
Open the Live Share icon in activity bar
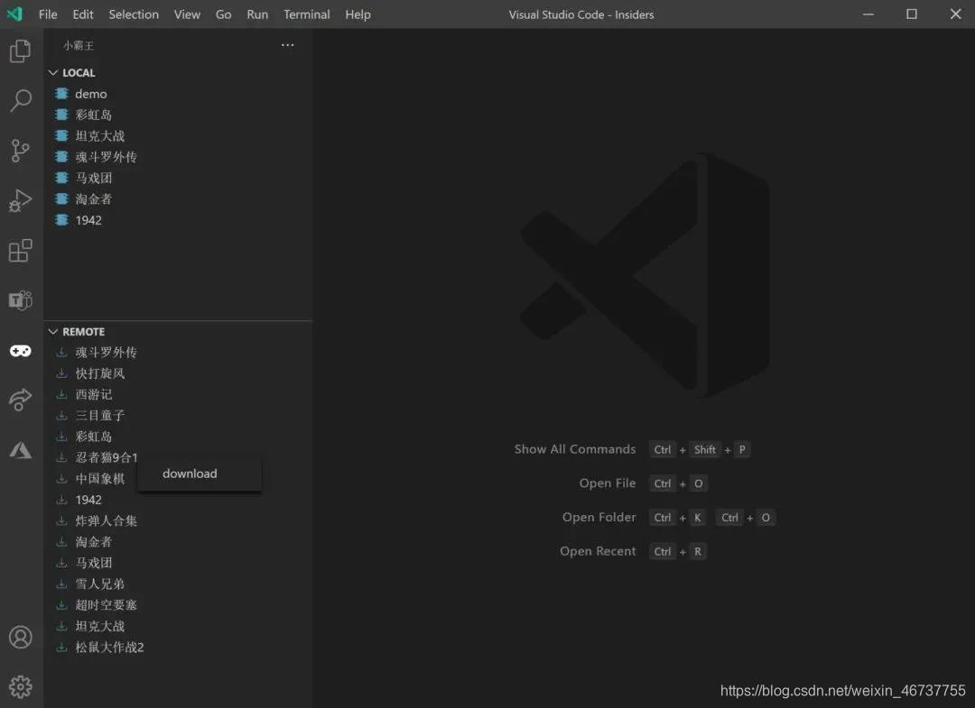click(x=21, y=400)
